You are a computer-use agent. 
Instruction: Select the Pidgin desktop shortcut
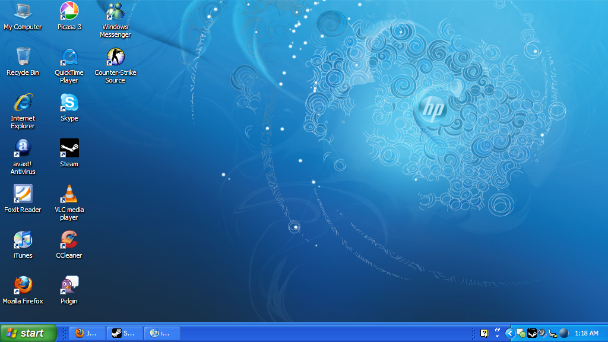pyautogui.click(x=69, y=290)
